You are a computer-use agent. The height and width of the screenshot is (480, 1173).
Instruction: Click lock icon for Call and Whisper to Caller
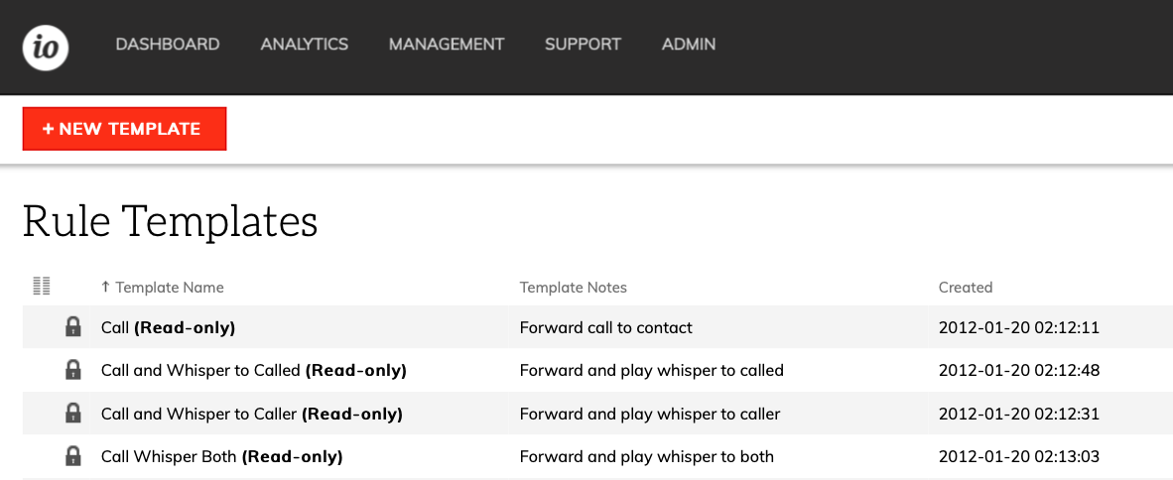coord(72,414)
